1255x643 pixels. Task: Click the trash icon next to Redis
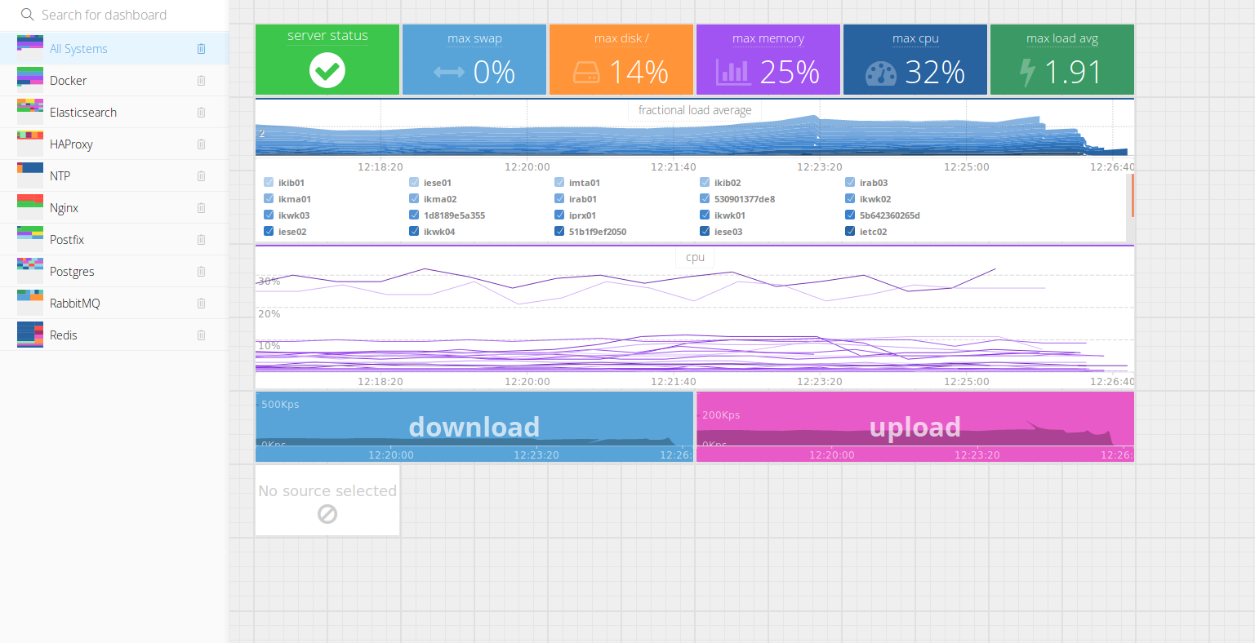pyautogui.click(x=201, y=335)
